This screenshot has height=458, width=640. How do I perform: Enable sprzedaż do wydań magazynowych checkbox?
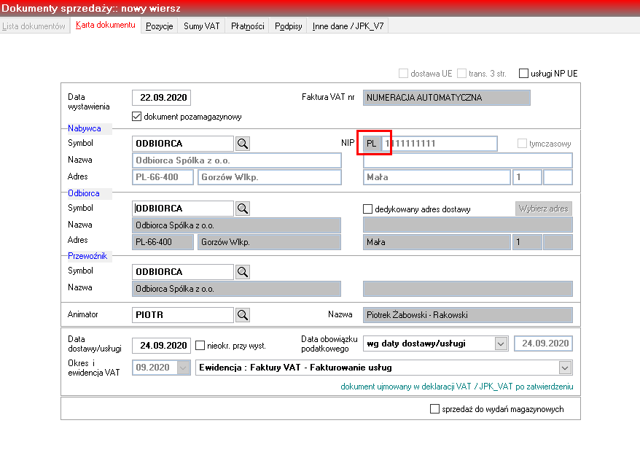434,408
